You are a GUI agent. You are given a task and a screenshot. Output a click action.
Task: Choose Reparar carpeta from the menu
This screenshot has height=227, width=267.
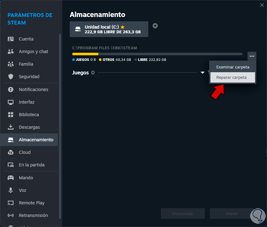pyautogui.click(x=232, y=78)
